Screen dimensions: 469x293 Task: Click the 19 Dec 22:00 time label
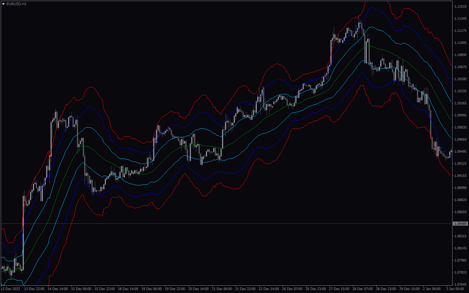[x=175, y=289]
